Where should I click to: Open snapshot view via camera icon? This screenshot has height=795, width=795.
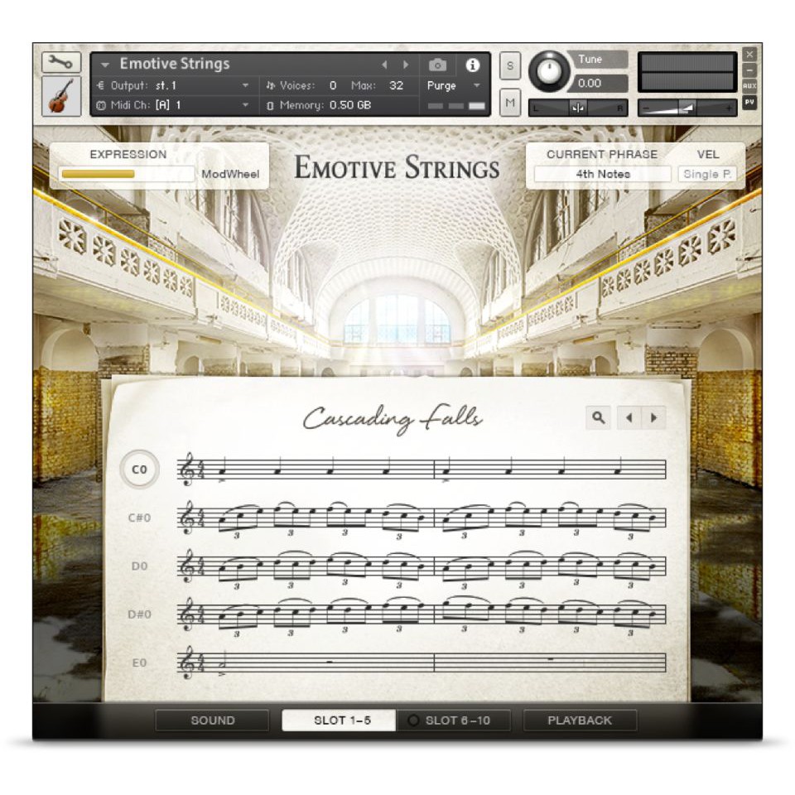pos(437,65)
